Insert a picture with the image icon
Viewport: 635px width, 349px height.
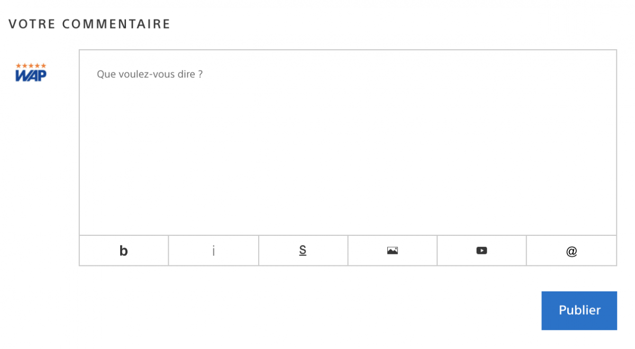[x=392, y=251]
